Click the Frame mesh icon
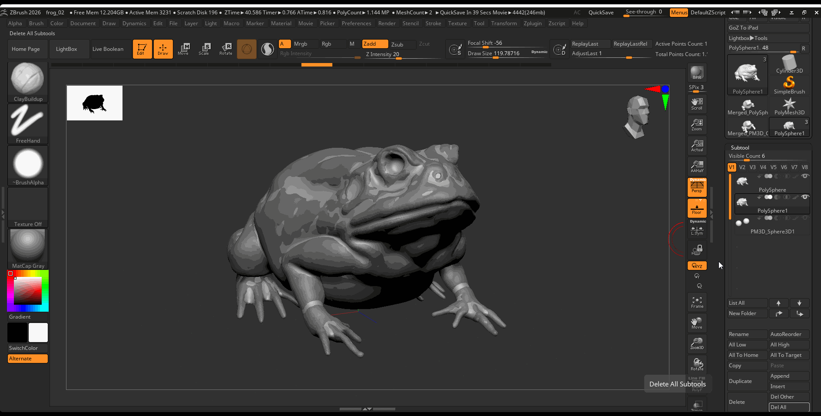This screenshot has width=821, height=416. pos(697,302)
